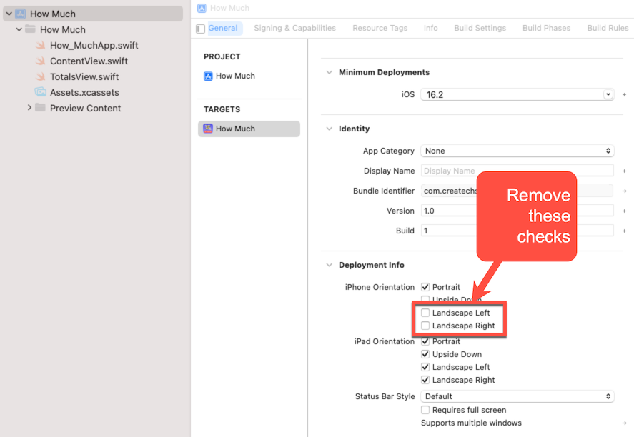Uncheck iPad Orientation Portrait checkbox
634x437 pixels.
(425, 342)
